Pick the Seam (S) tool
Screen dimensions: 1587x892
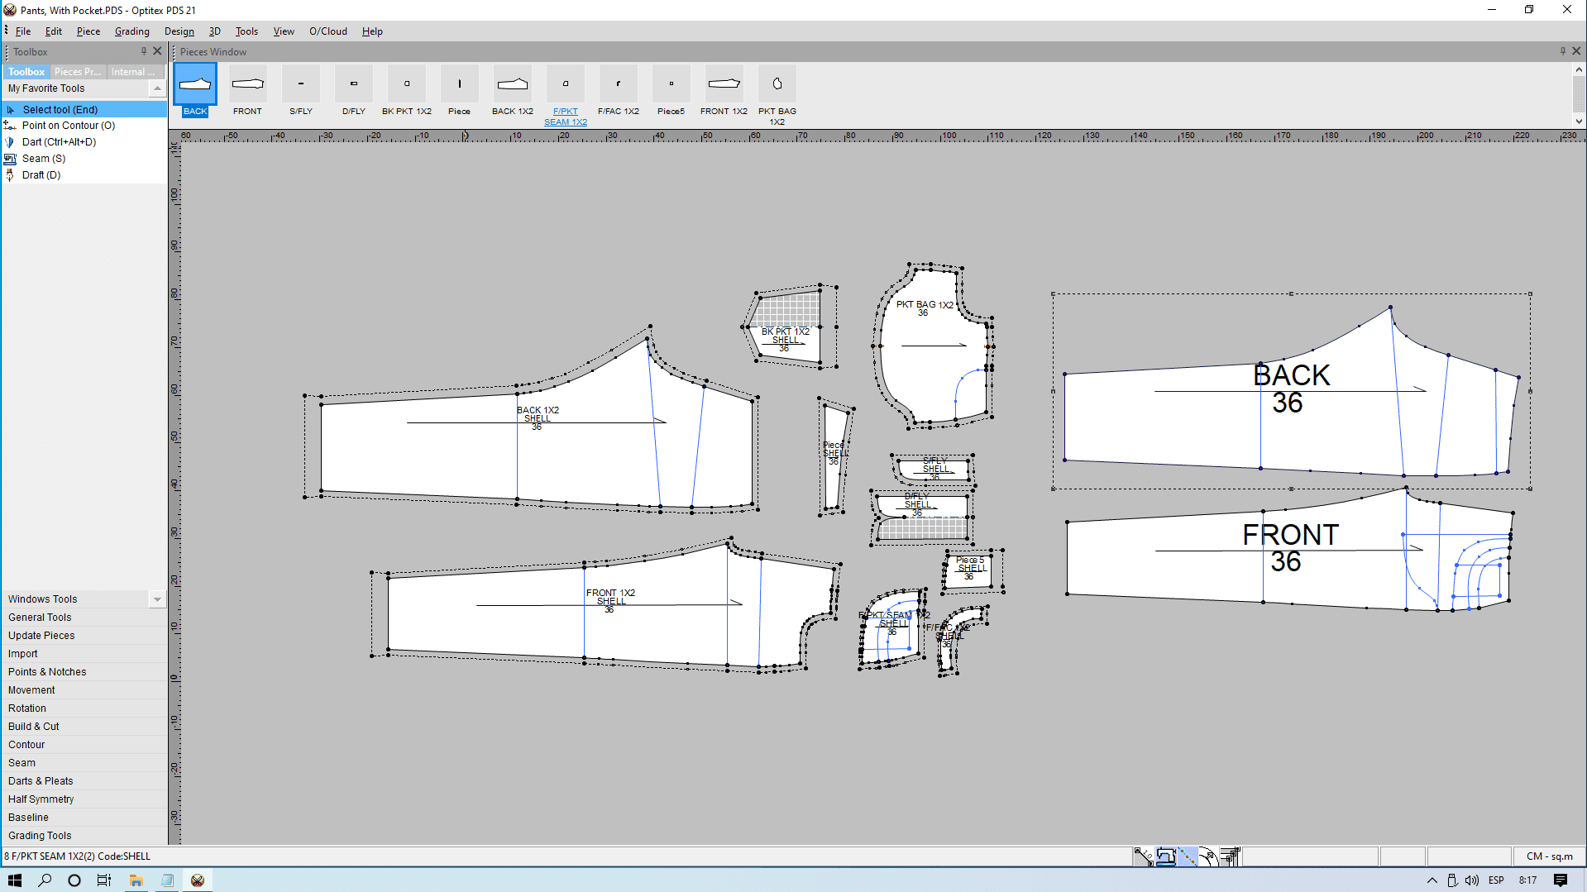43,159
